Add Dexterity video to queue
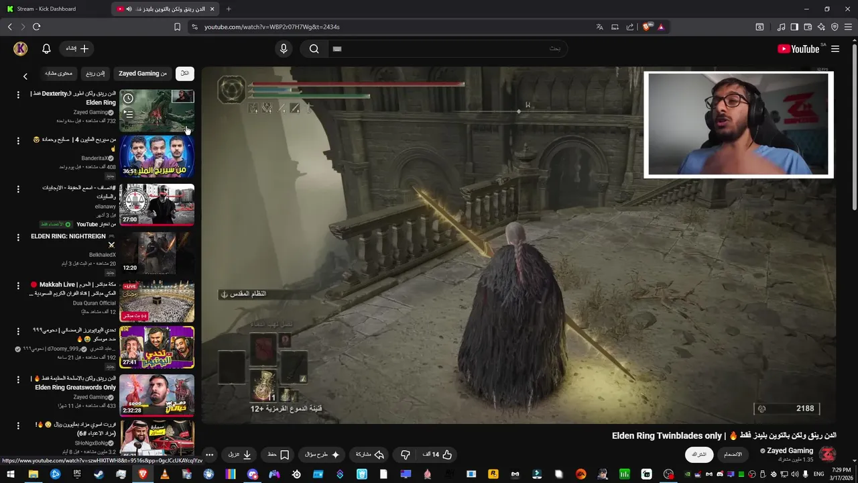 pos(128,115)
